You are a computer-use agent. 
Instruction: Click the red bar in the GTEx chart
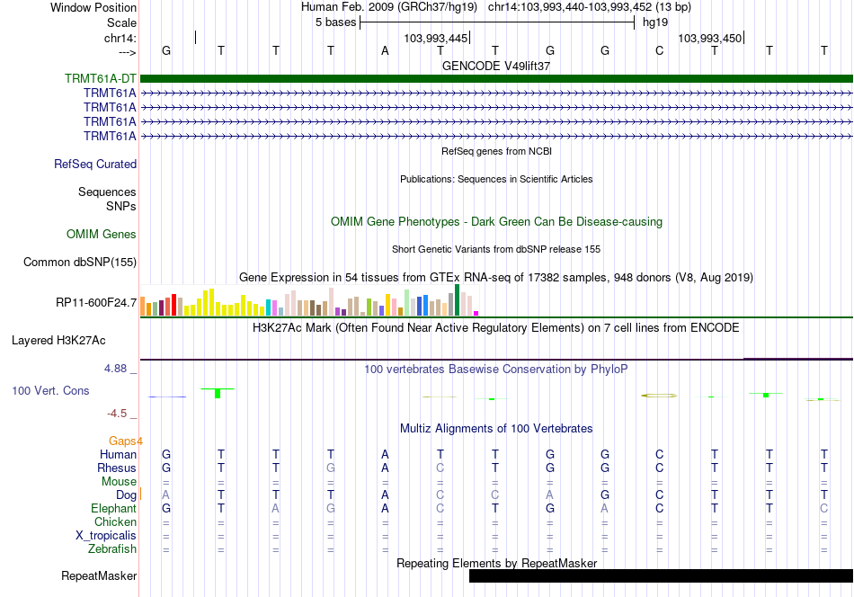click(x=173, y=305)
